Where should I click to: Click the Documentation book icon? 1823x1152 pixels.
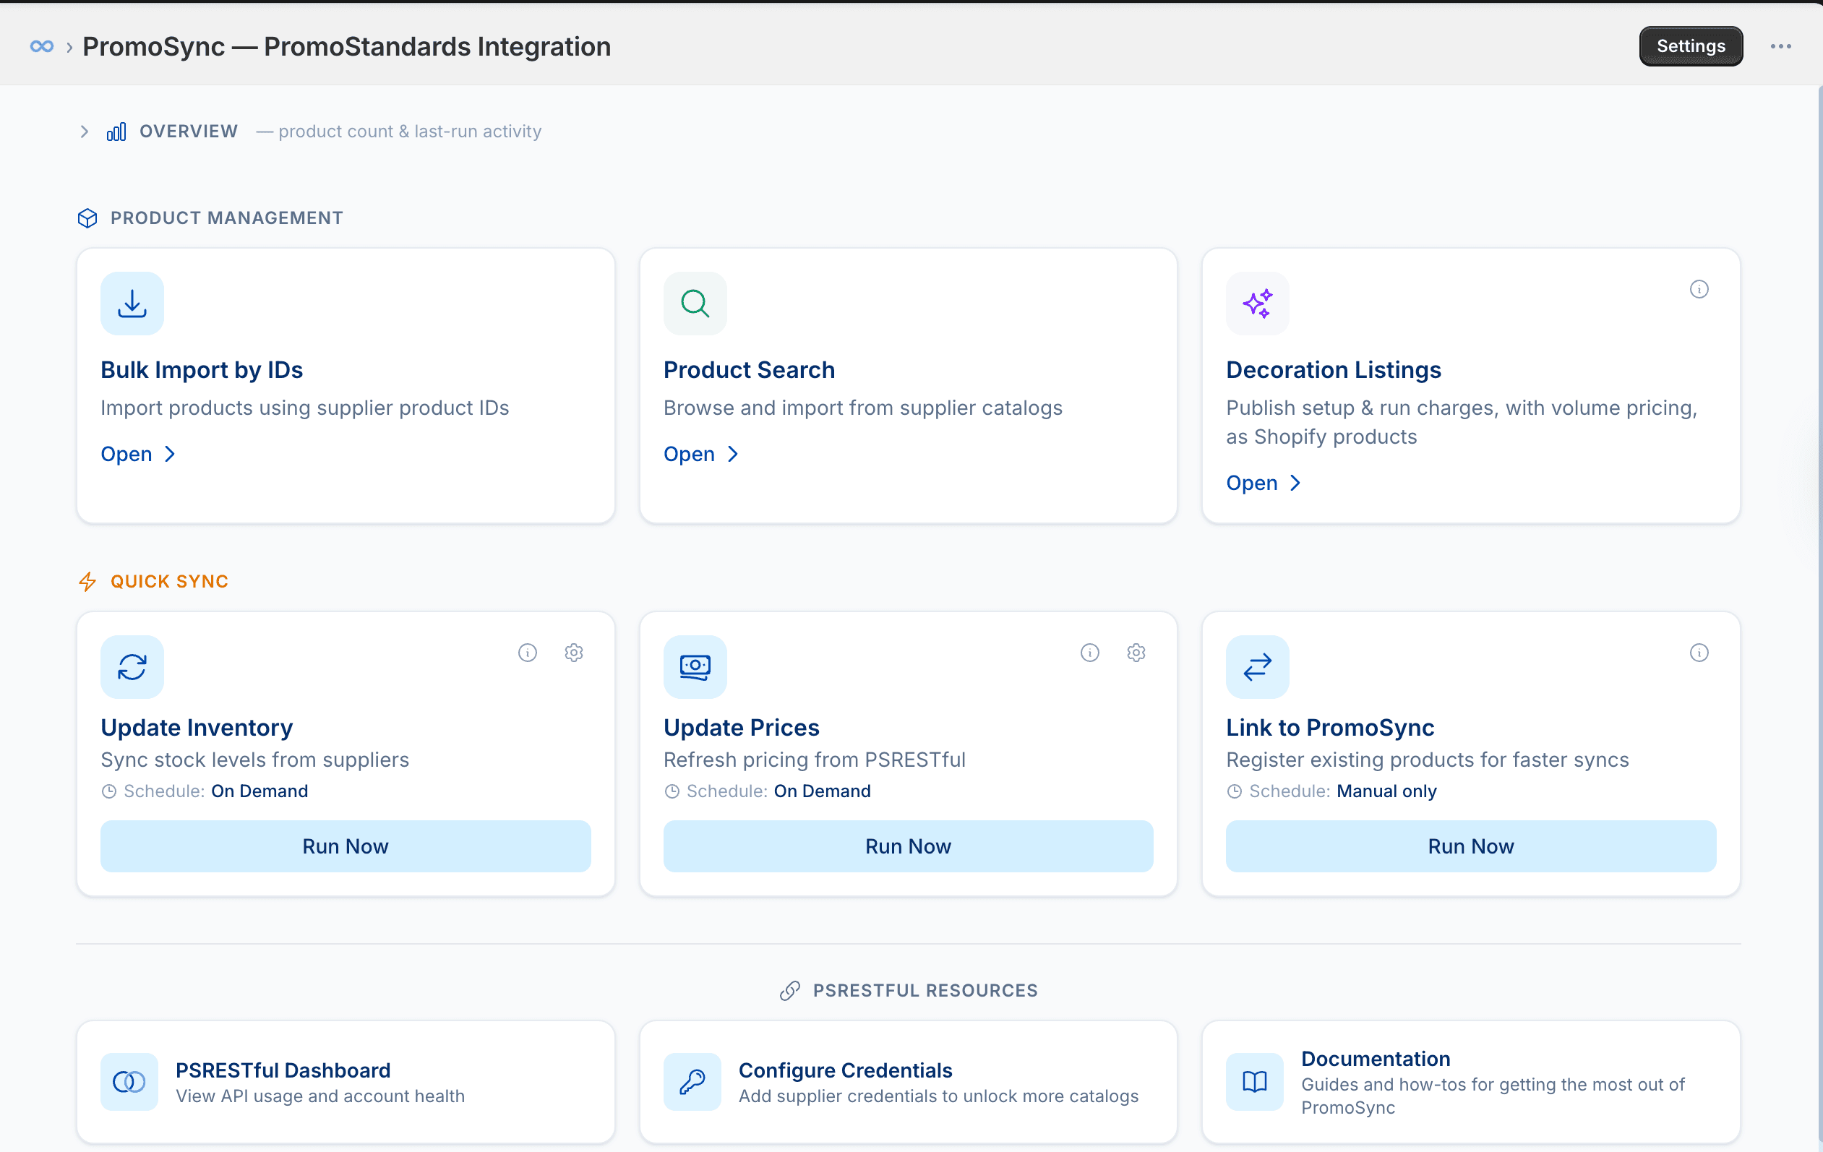point(1254,1082)
